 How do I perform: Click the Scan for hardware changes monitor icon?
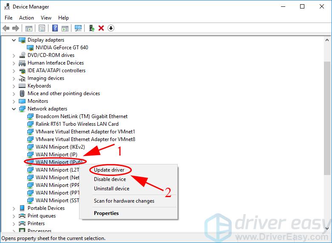(x=78, y=28)
